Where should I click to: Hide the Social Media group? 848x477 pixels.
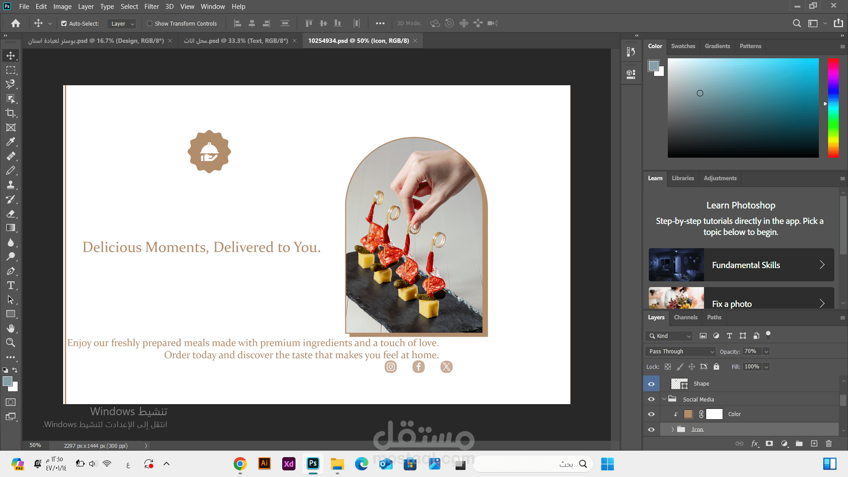click(651, 399)
